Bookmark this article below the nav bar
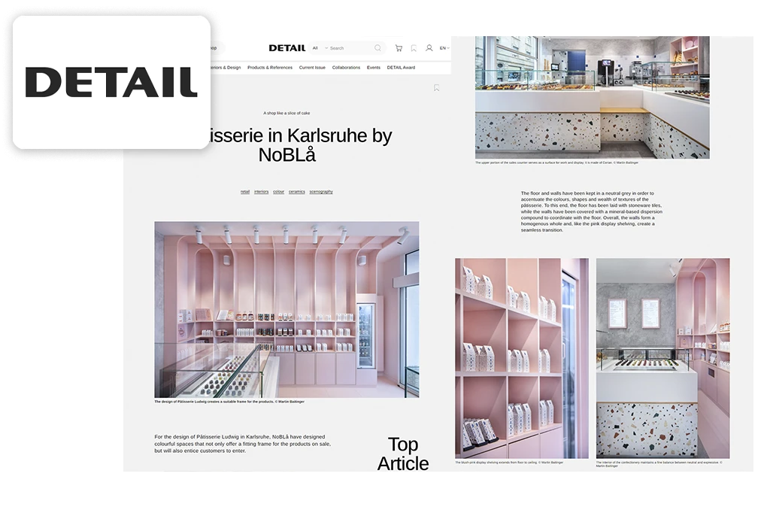 (x=436, y=88)
